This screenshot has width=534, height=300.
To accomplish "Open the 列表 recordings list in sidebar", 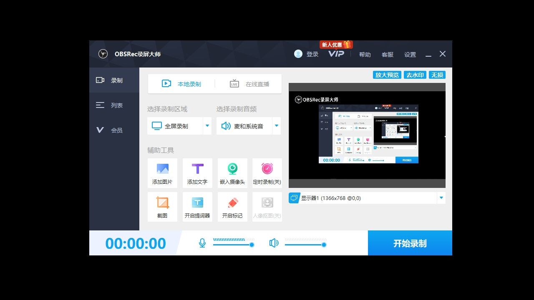I will pyautogui.click(x=114, y=105).
